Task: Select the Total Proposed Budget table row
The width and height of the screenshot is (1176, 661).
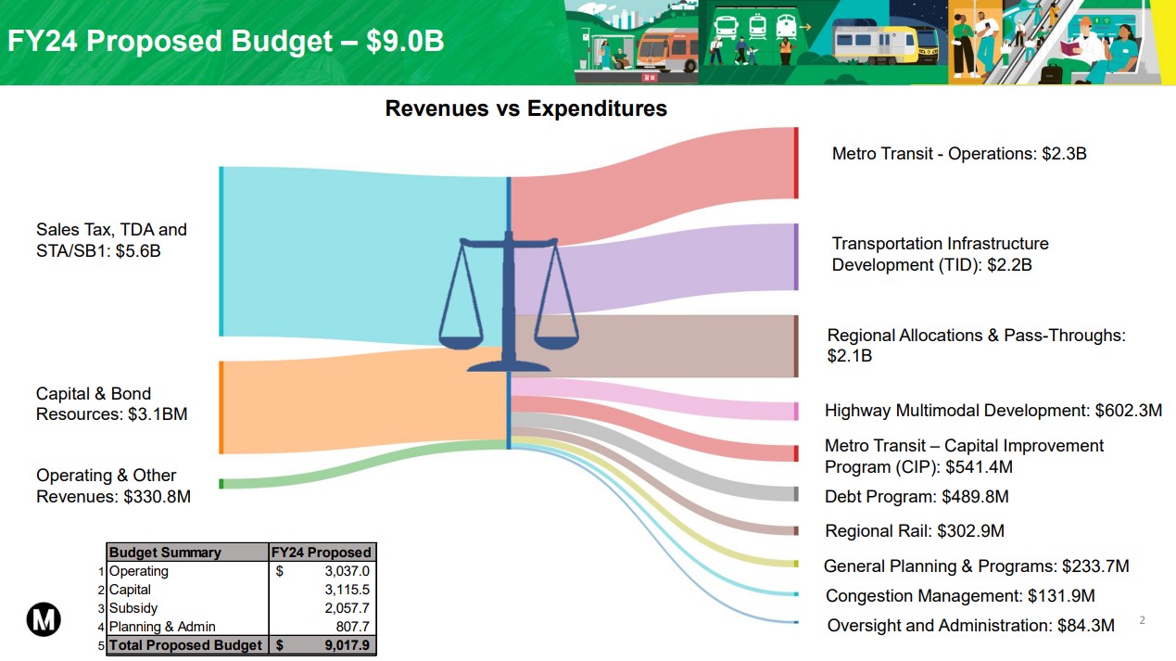Action: click(x=241, y=645)
